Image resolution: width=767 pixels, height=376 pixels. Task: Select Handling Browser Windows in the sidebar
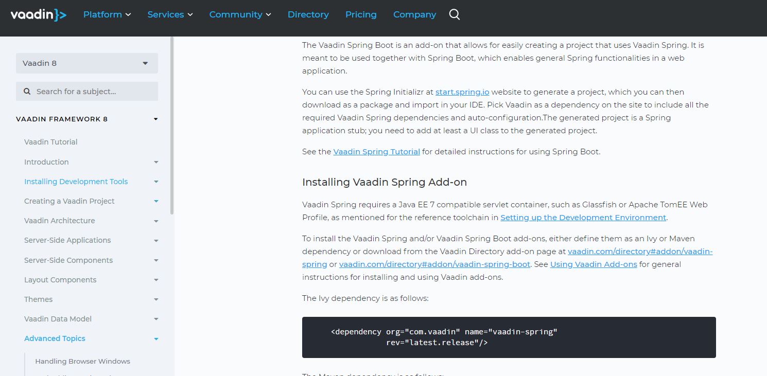[82, 361]
